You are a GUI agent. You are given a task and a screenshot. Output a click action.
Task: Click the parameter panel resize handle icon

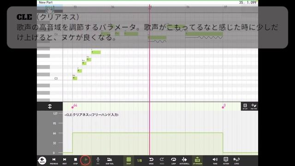50,107
